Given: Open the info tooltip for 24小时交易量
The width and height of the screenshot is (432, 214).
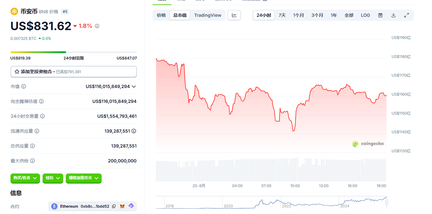Looking at the screenshot, I should click(42, 116).
